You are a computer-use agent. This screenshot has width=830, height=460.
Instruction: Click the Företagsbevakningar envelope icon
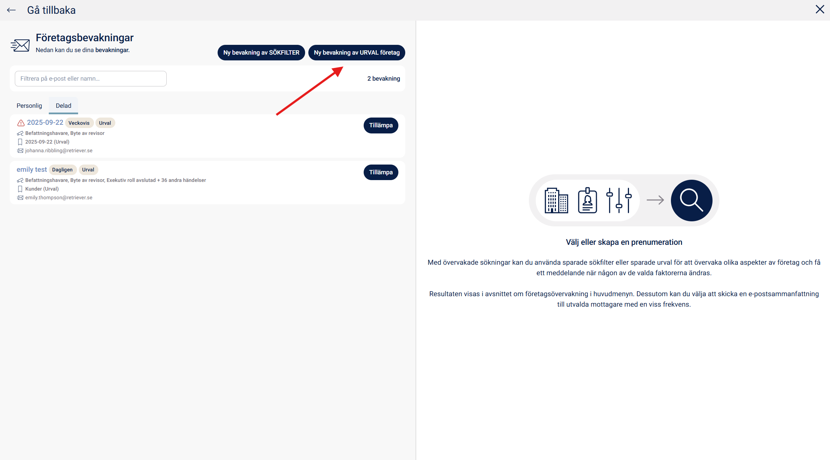pyautogui.click(x=20, y=46)
